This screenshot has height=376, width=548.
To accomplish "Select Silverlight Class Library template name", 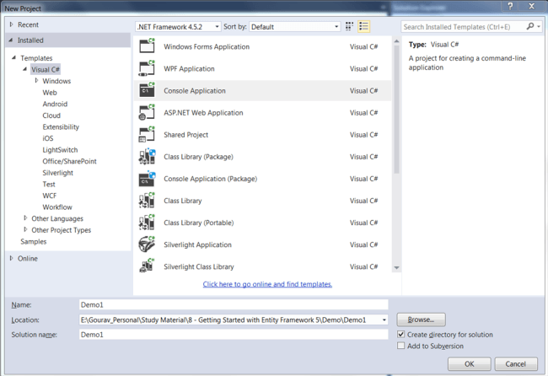I will [x=199, y=267].
